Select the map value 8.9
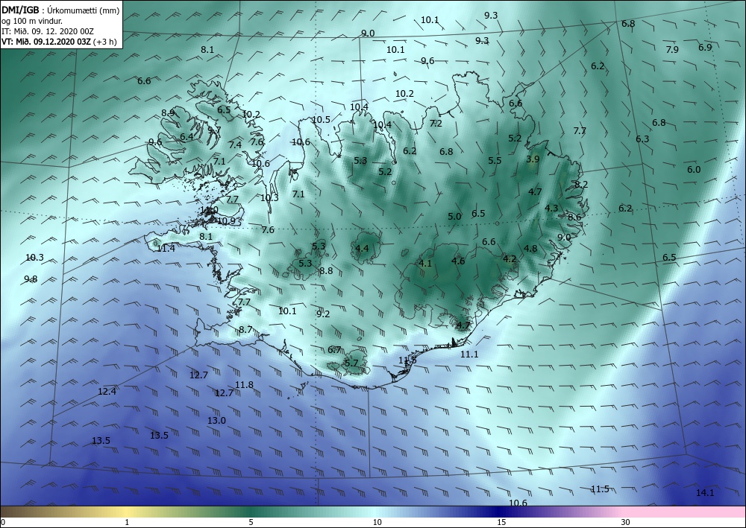Screen dimensions: 746x528 click(x=168, y=113)
